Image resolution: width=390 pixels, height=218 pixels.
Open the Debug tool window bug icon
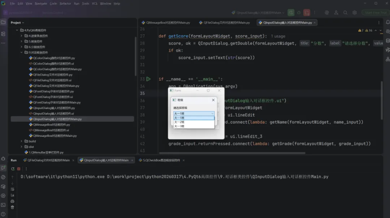tap(3, 158)
